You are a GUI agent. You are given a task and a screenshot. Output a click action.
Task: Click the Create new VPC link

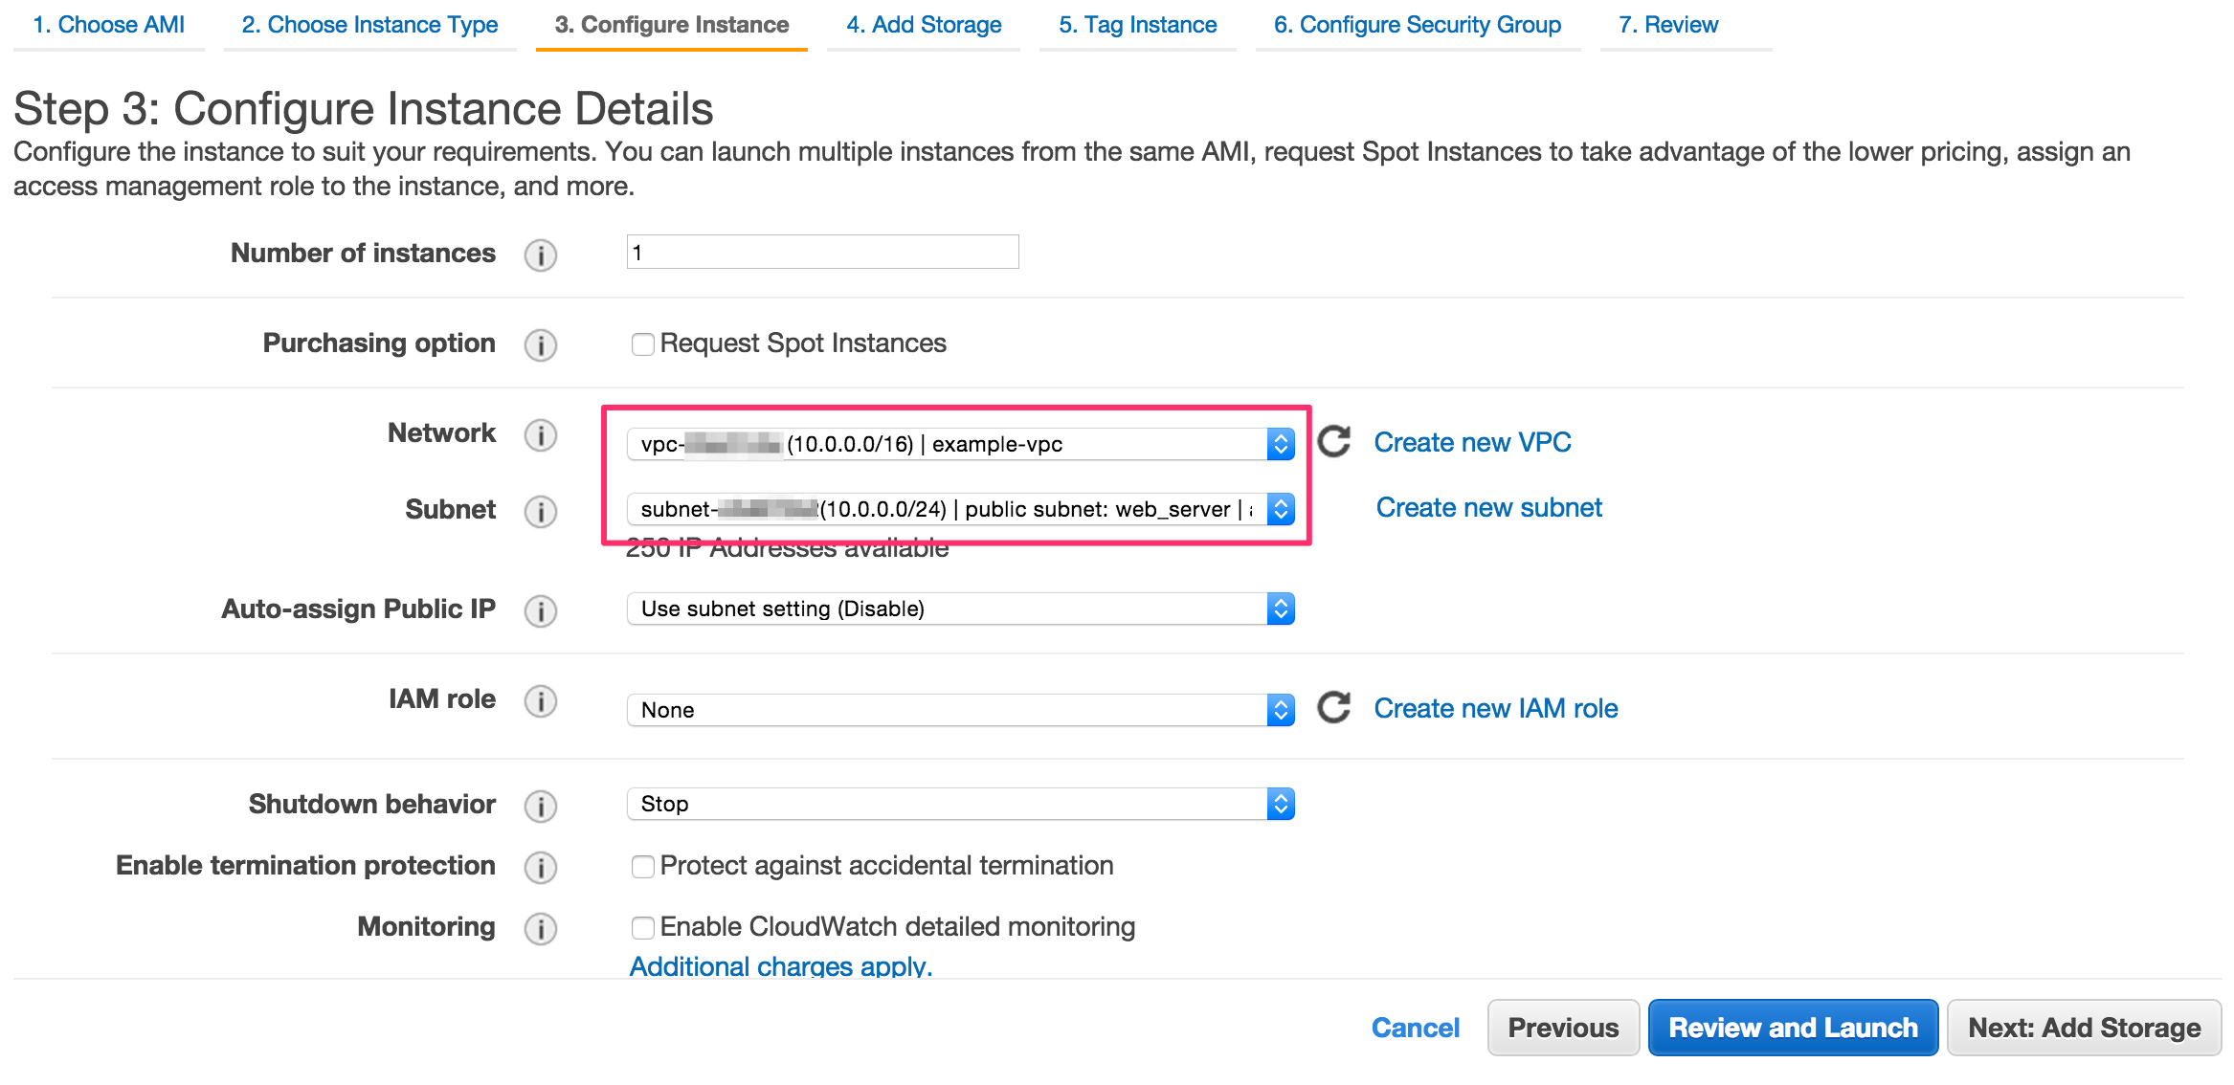pyautogui.click(x=1472, y=442)
